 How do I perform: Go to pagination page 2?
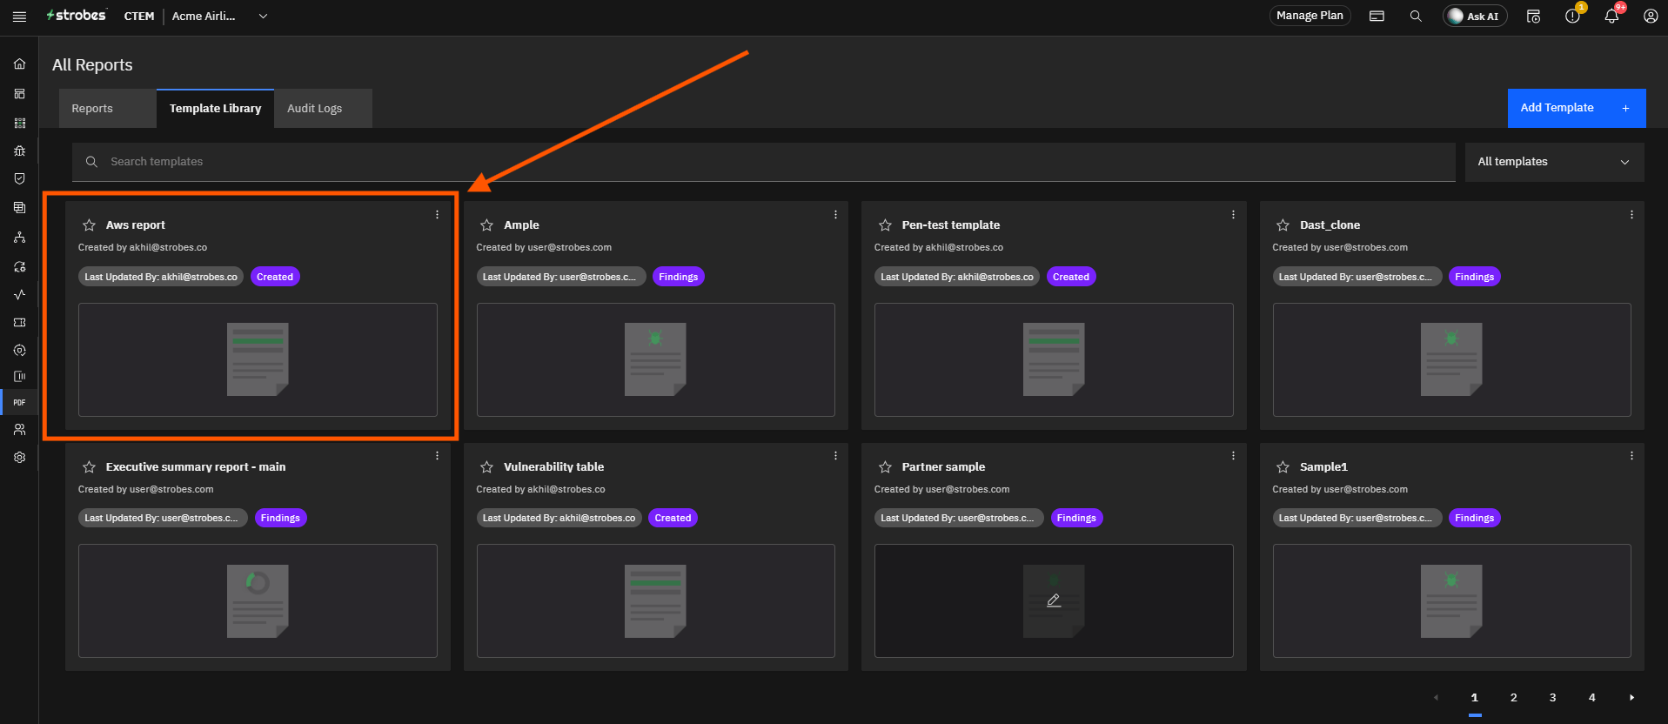tap(1513, 697)
